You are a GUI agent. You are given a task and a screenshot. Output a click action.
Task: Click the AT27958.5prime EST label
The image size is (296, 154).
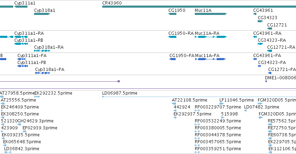pos(17,93)
